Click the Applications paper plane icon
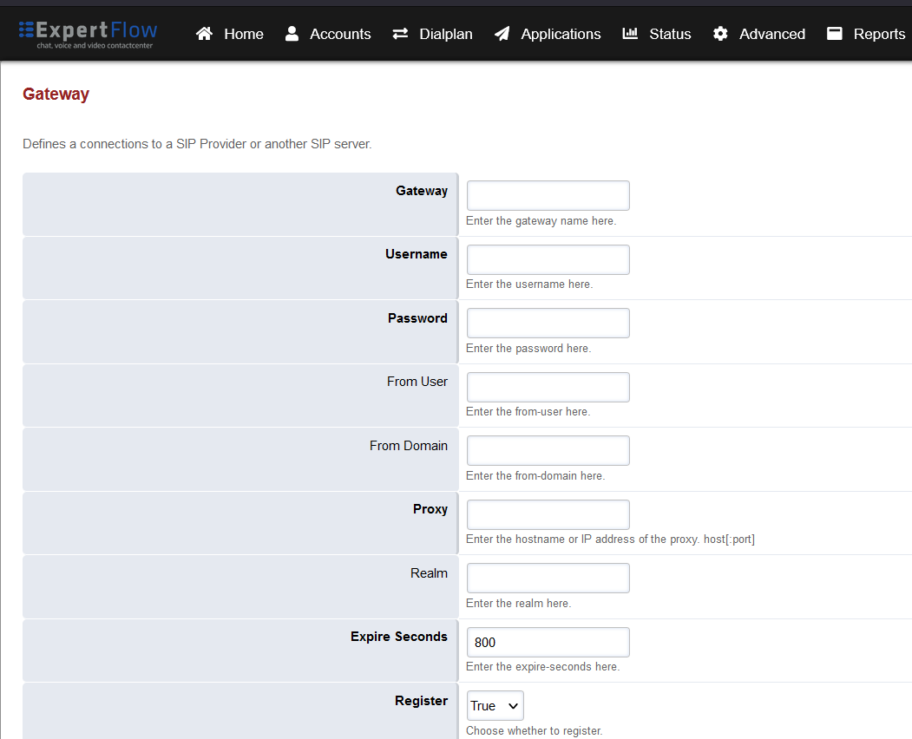Image resolution: width=912 pixels, height=739 pixels. pos(502,34)
